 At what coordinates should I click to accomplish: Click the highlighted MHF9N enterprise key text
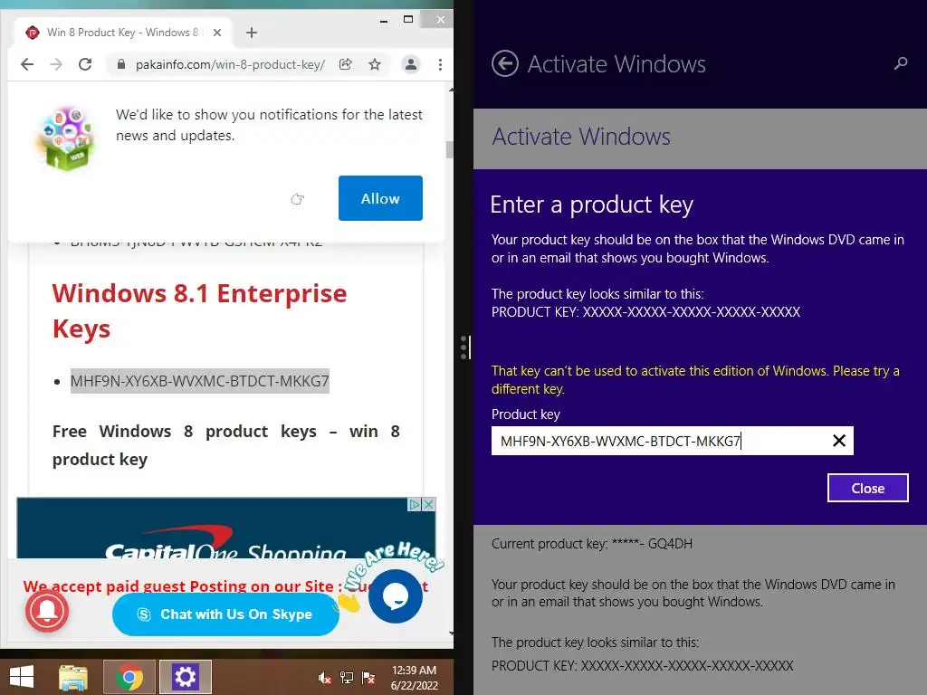(x=200, y=381)
